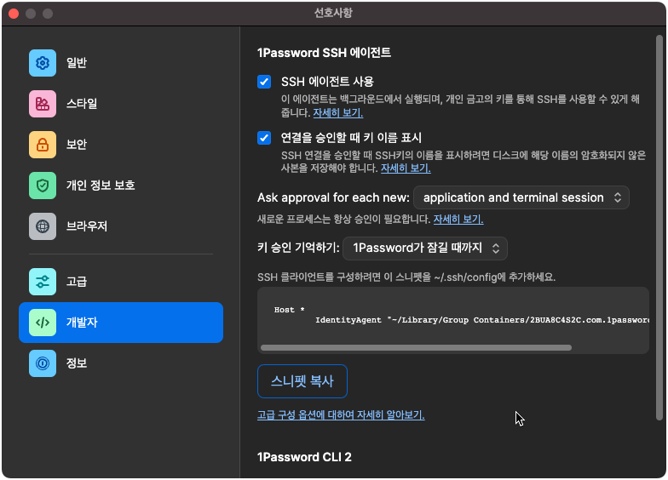
Task: Click the 스니펫 복사 button
Action: tap(302, 381)
